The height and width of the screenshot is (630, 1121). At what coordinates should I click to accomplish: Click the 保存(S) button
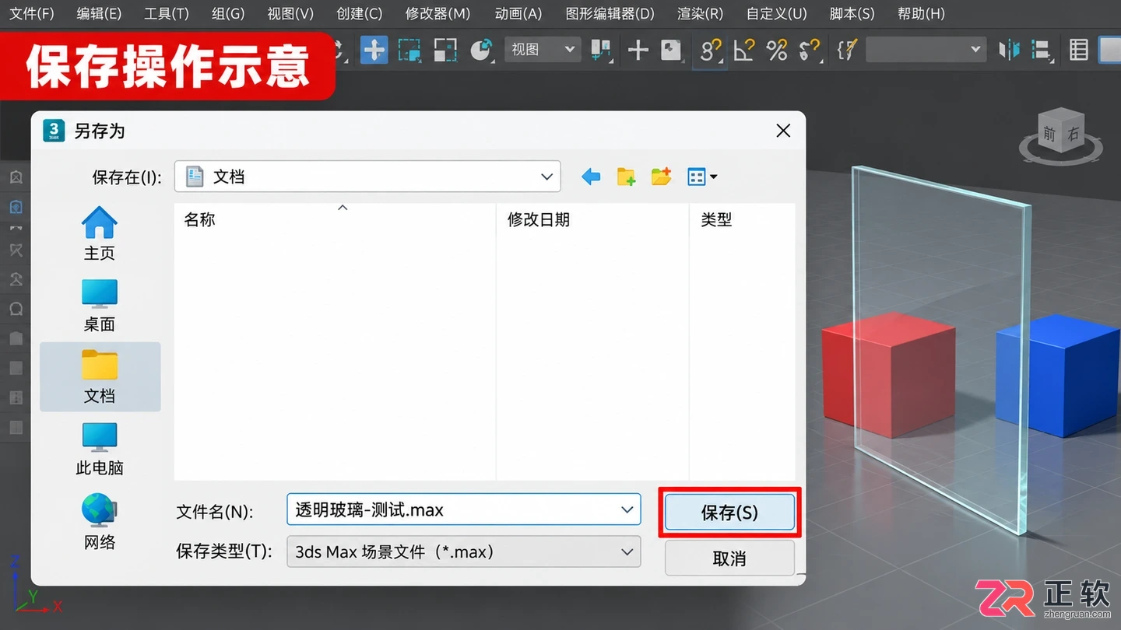pyautogui.click(x=729, y=513)
